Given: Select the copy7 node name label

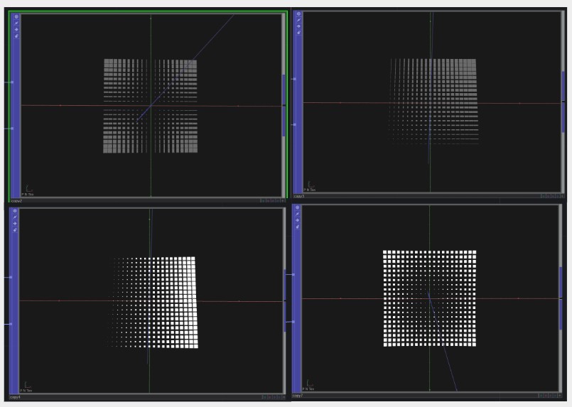Looking at the screenshot, I should (298, 396).
